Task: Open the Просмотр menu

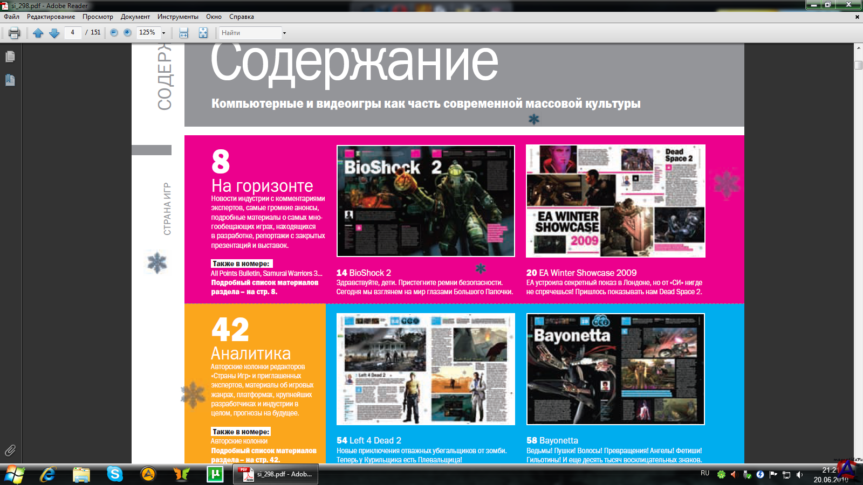Action: tap(98, 17)
